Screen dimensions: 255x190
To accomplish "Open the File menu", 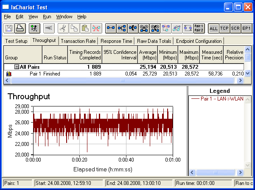I will [7, 17].
